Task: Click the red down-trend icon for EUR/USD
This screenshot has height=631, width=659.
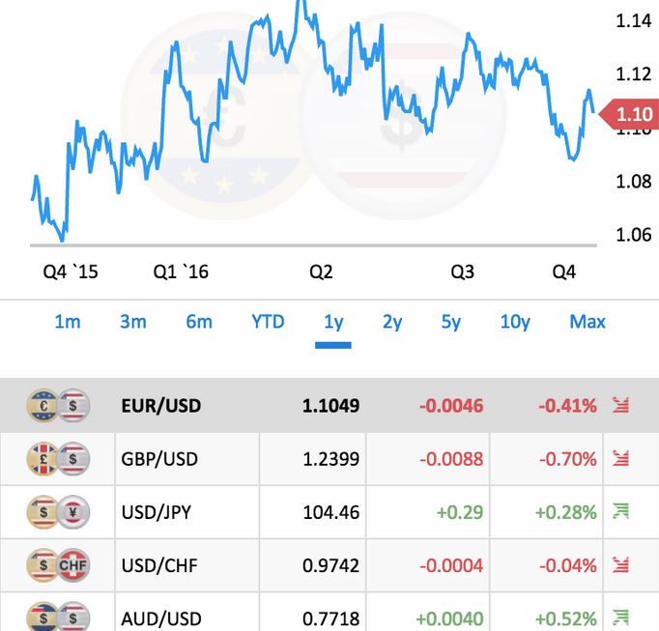Action: point(621,405)
